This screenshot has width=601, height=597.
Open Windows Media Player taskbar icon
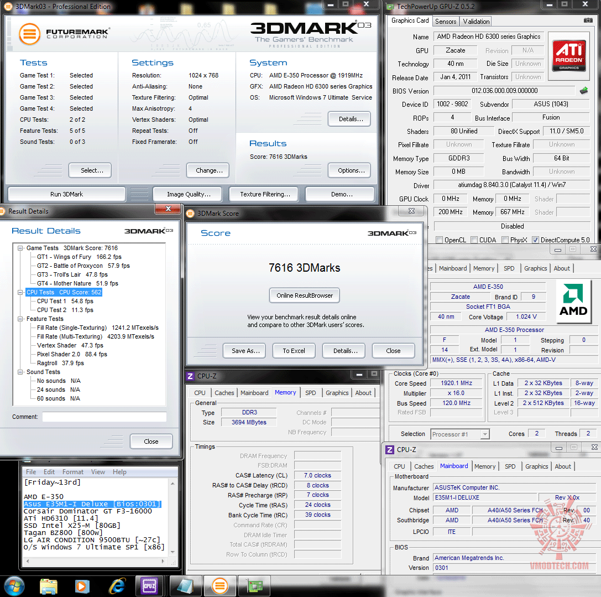(82, 586)
